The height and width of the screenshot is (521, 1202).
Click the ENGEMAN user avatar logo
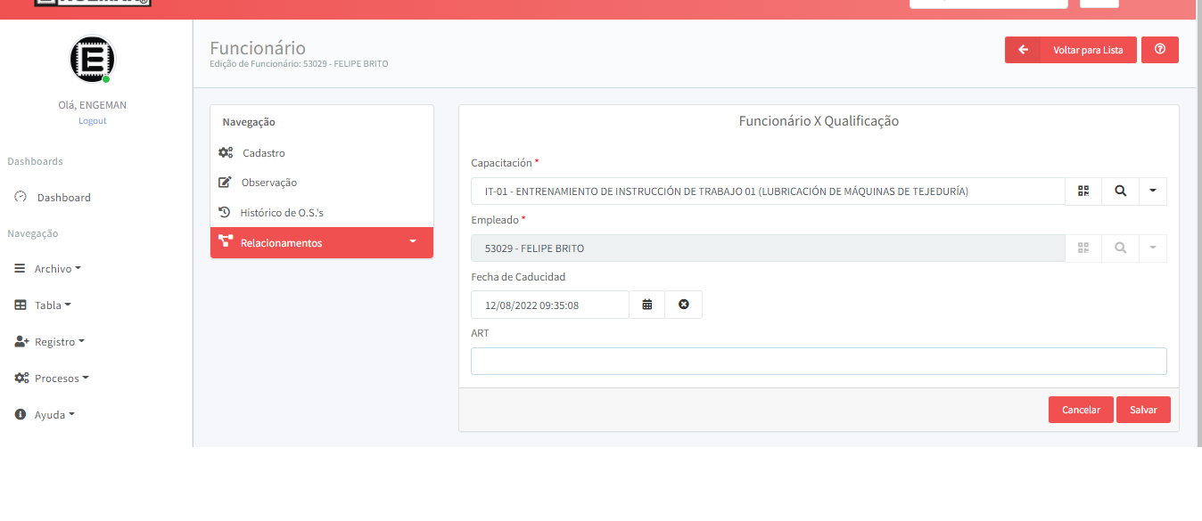(92, 60)
